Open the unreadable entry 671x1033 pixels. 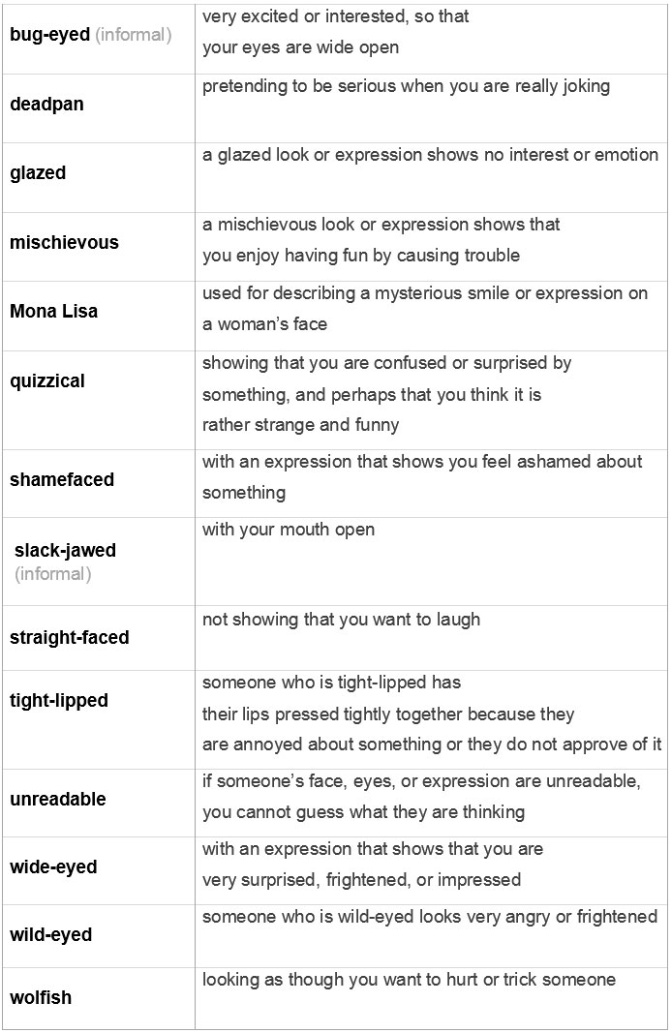(57, 799)
